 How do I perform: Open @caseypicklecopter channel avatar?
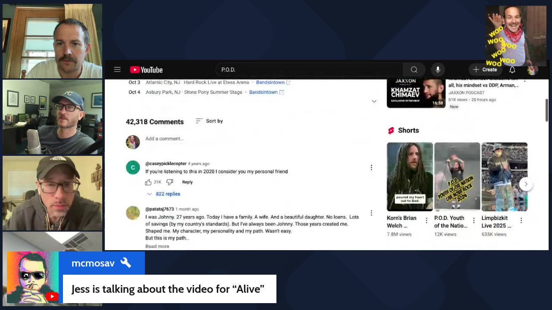133,167
